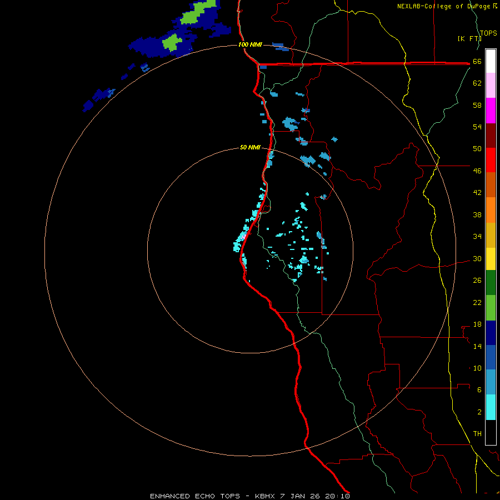Image resolution: width=500 pixels, height=500 pixels.
Task: Click the legend value "50"
Action: click(x=477, y=149)
